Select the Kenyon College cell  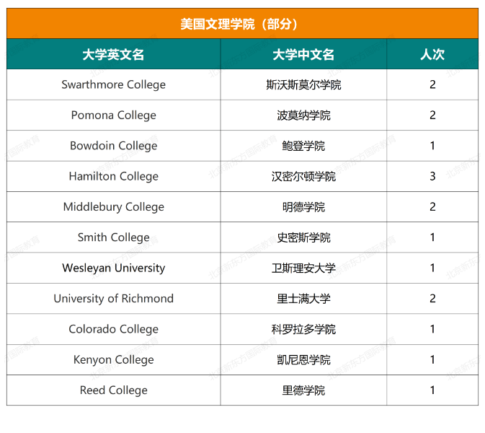pyautogui.click(x=114, y=359)
